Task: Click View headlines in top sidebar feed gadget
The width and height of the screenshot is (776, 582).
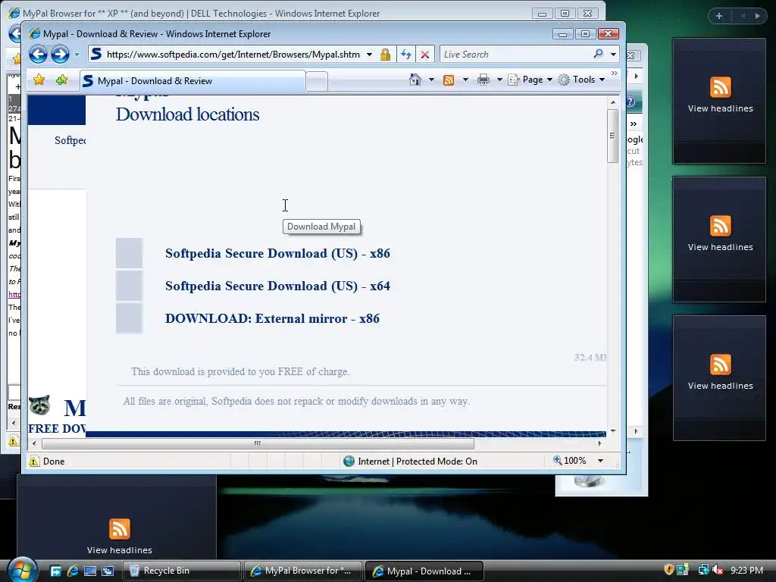Action: 720,108
